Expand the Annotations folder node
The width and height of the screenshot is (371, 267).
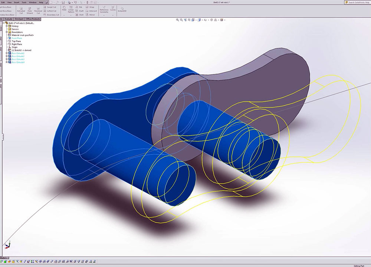click(x=7, y=32)
